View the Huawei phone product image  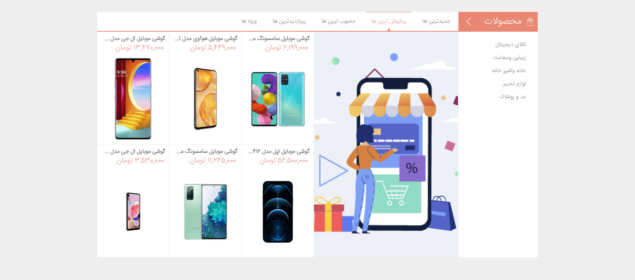[205, 99]
